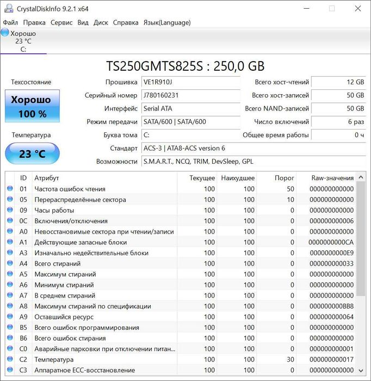The image size is (371, 381).
Task: Click the blue status orb for disk C:
Action: (x=4, y=33)
